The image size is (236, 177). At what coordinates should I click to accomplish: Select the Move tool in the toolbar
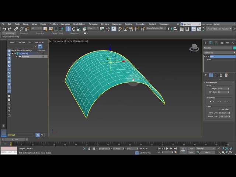click(68, 29)
